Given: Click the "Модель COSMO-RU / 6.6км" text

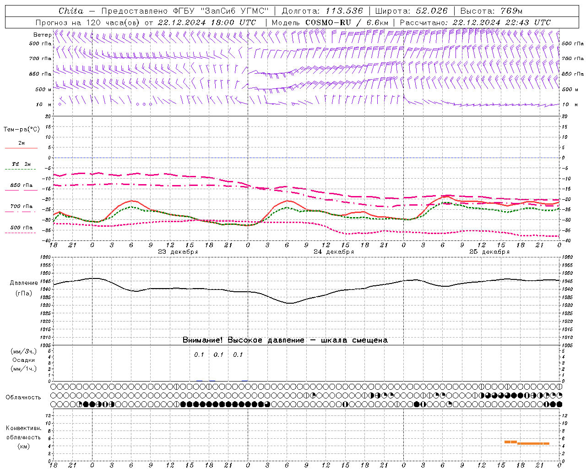Looking at the screenshot, I should click(330, 22).
